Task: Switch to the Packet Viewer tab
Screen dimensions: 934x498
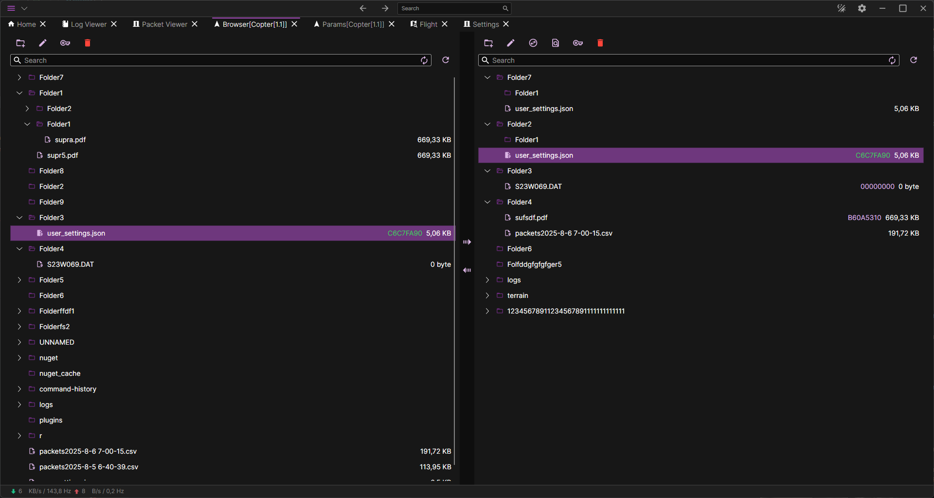Action: 164,24
